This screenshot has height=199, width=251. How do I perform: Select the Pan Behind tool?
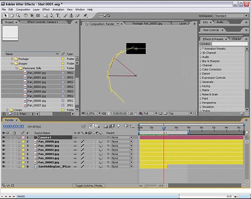[38, 16]
